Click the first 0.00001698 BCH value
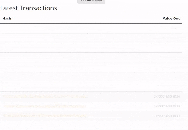The image size is (188, 130). point(166,96)
